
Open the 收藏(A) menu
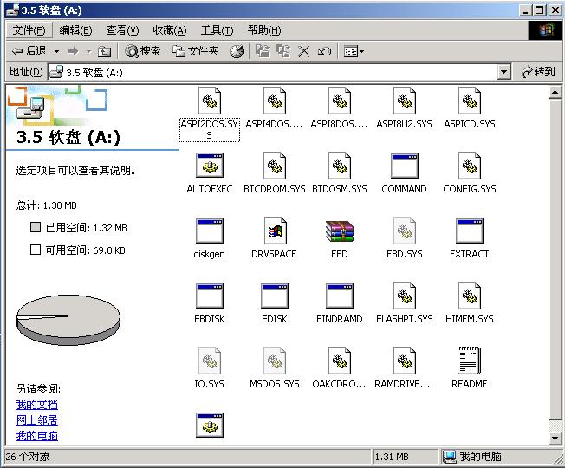[170, 30]
